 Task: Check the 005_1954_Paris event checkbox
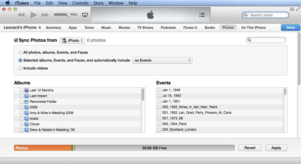pos(159,124)
